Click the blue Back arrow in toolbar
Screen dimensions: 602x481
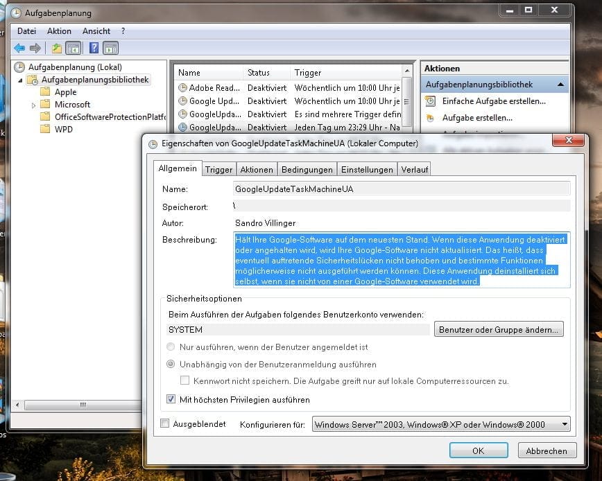click(19, 49)
